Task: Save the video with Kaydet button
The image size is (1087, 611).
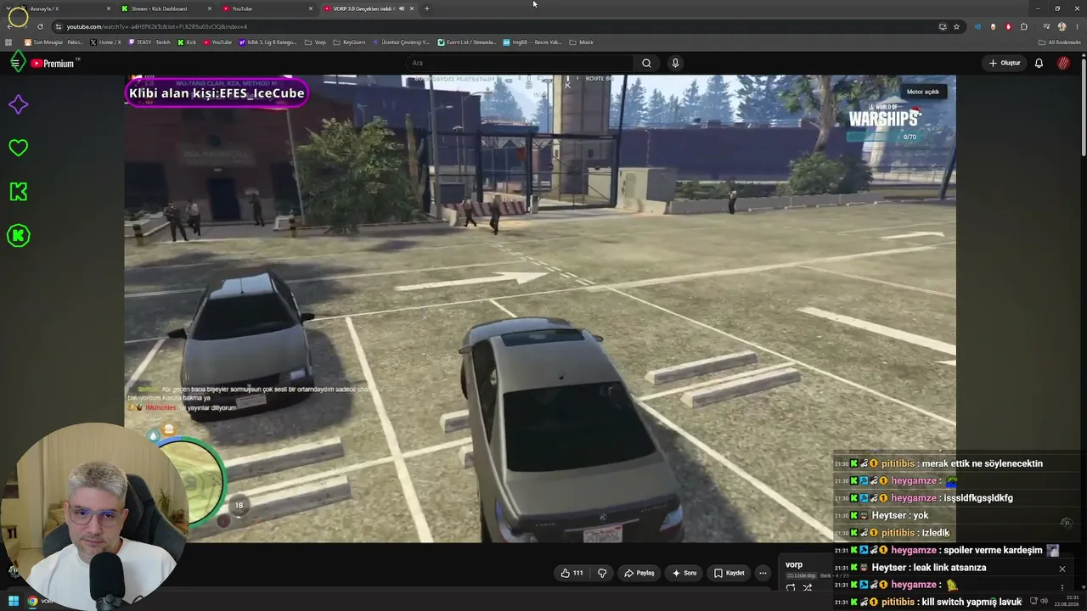Action: [x=729, y=573]
